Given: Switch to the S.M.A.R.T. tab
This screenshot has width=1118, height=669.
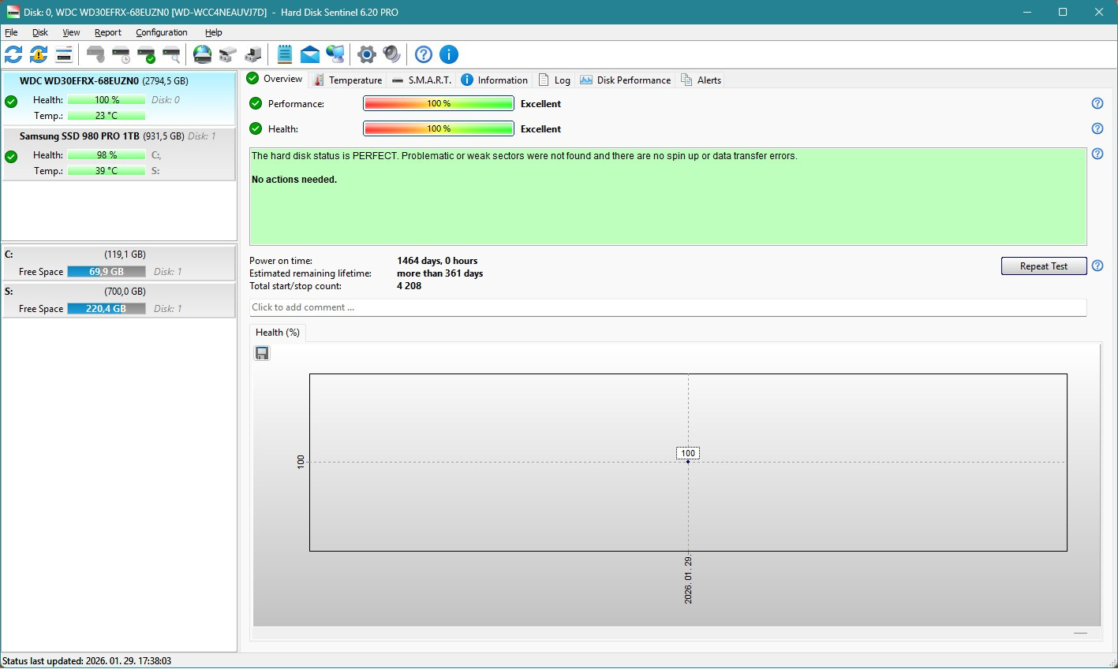Looking at the screenshot, I should (422, 80).
